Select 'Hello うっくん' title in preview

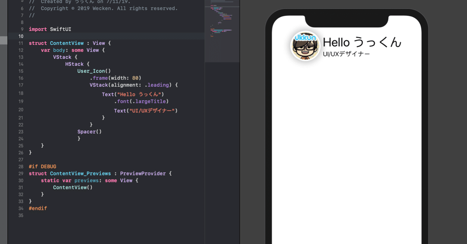click(x=362, y=42)
